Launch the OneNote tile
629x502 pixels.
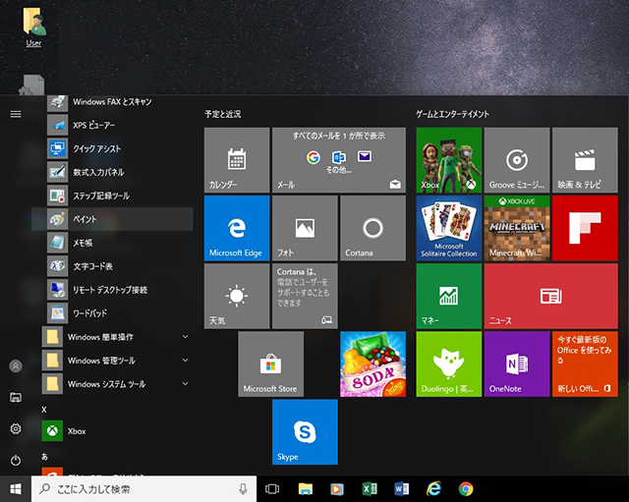point(516,363)
